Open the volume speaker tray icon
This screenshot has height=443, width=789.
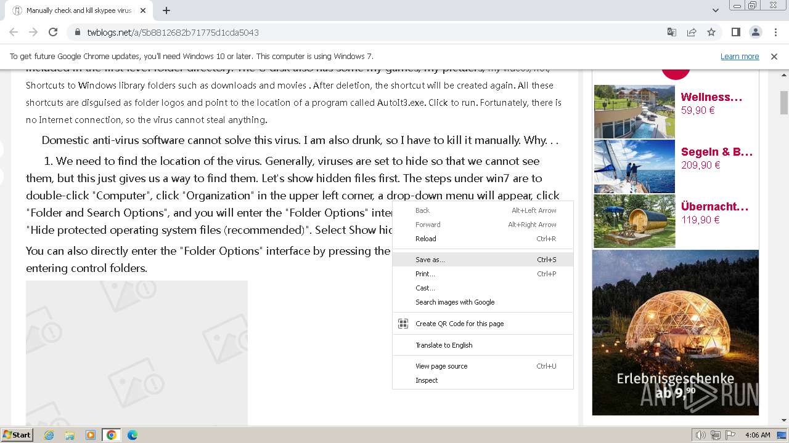pyautogui.click(x=701, y=435)
